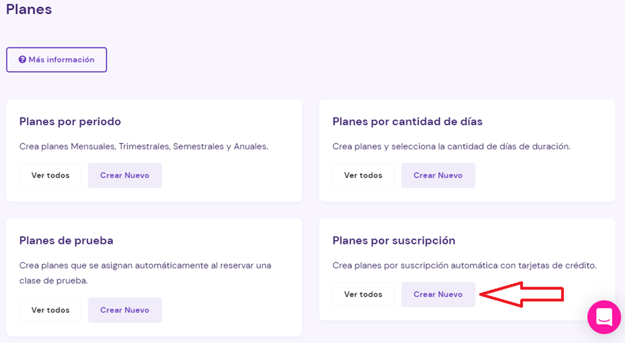Click the Mensuales, Trimestrales, Semestrales description text

143,147
